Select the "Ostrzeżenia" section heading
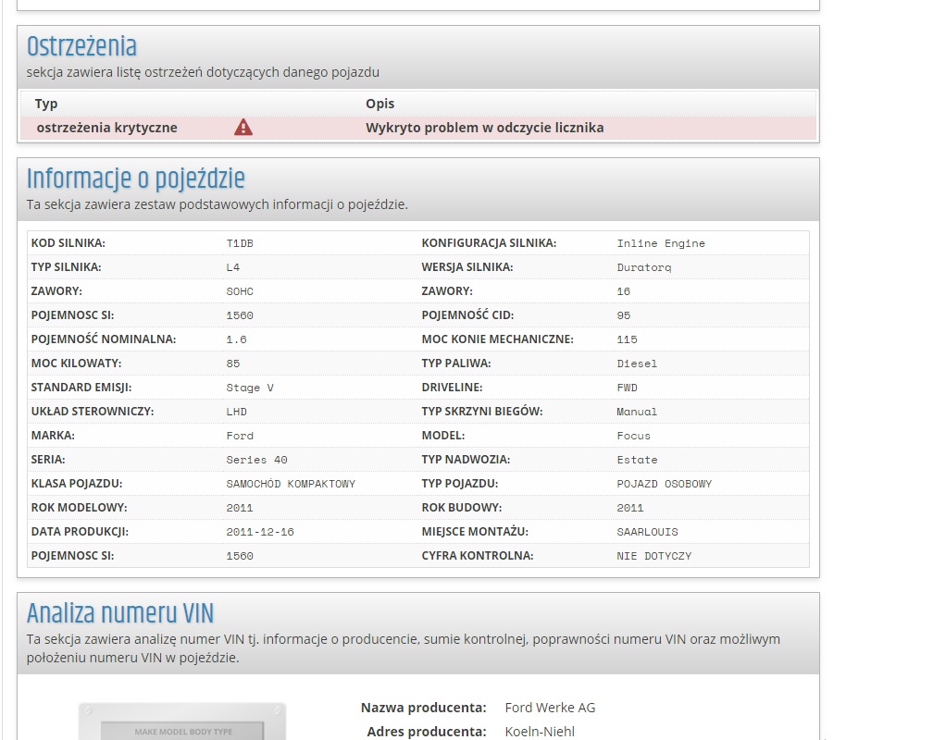 pos(81,46)
